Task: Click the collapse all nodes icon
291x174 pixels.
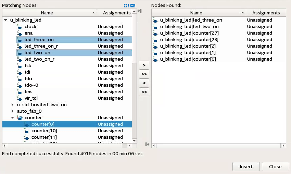Action: [132, 6]
